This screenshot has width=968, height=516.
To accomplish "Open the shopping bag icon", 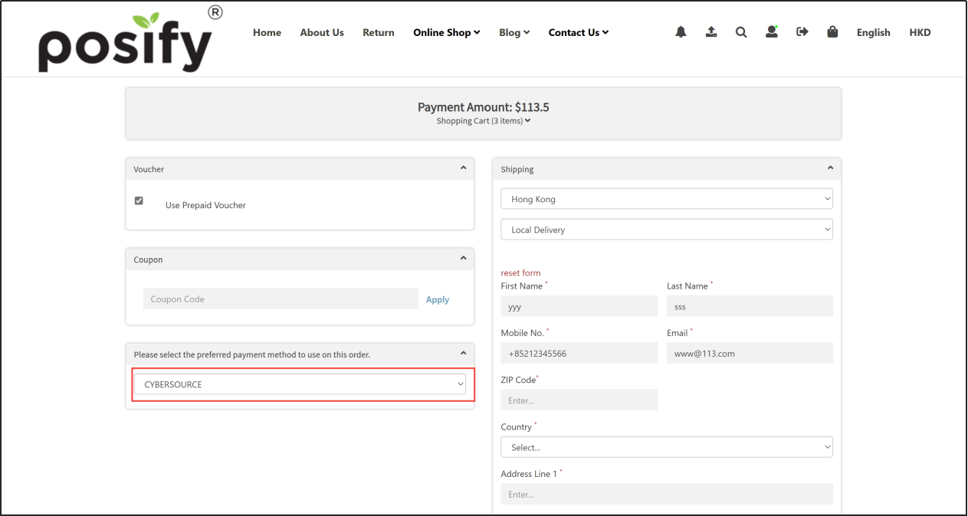I will [832, 32].
